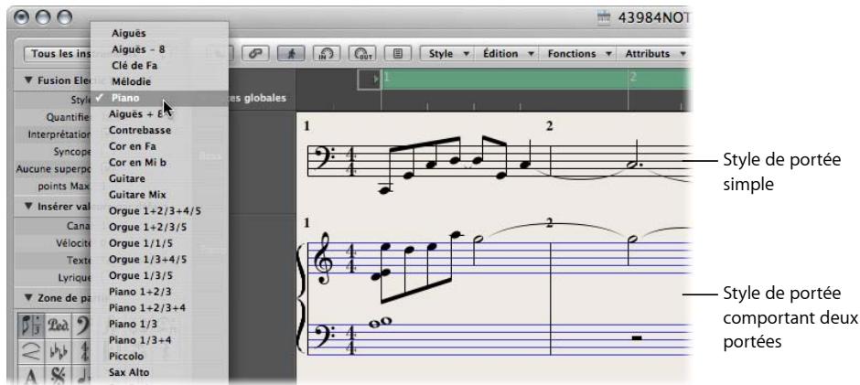Viewport: 860px width, 385px height.
Task: Select the crescendo hairpin symbols group
Action: click(x=30, y=350)
